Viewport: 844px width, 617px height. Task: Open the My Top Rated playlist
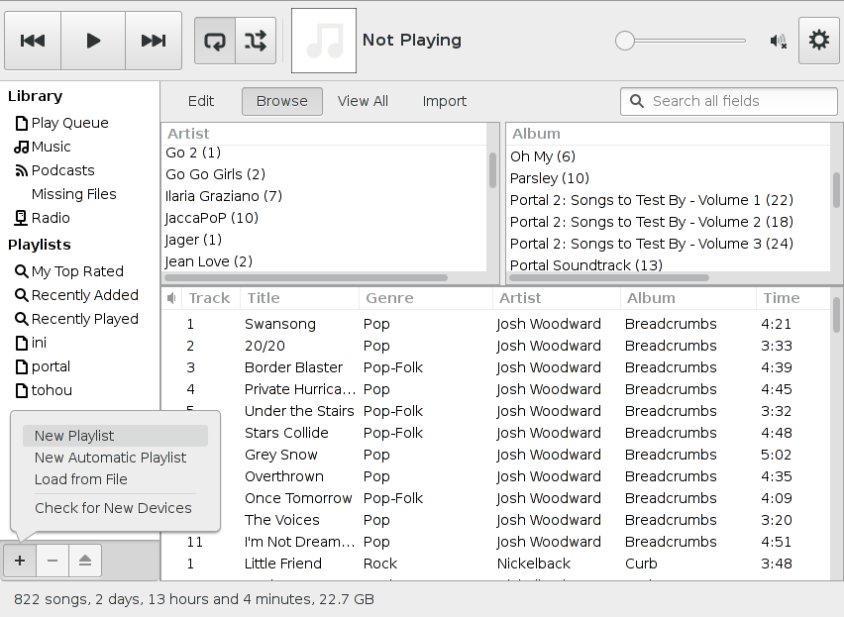point(77,271)
